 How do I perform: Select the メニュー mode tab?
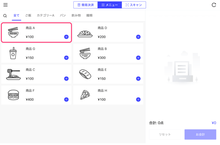click(x=110, y=5)
